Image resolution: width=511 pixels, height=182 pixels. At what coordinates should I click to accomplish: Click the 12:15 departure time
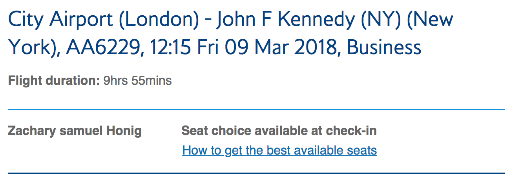169,48
